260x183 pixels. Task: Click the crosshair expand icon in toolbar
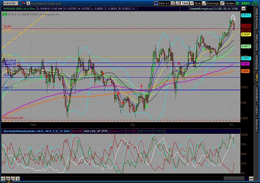pyautogui.click(x=173, y=3)
